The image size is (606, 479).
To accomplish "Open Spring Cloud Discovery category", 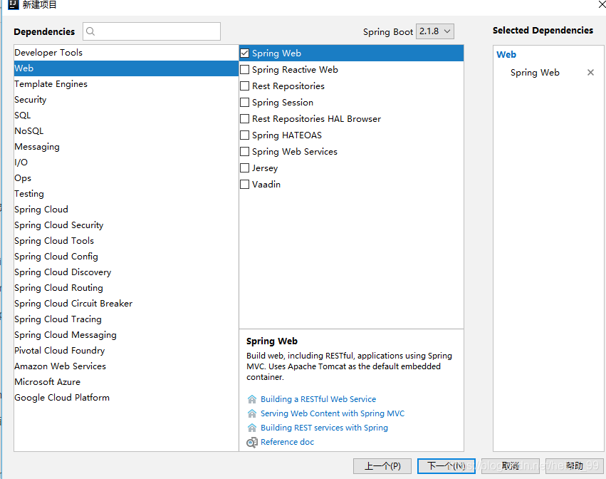I will click(126, 272).
